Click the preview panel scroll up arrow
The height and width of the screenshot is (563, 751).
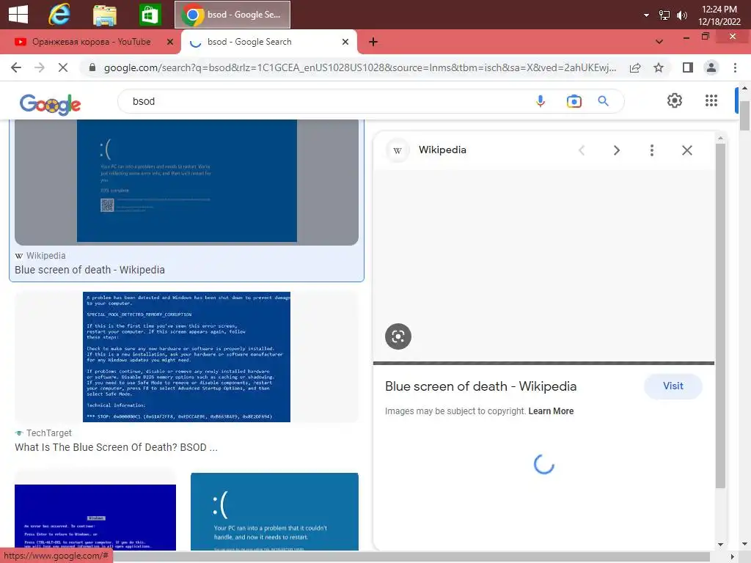pos(720,139)
